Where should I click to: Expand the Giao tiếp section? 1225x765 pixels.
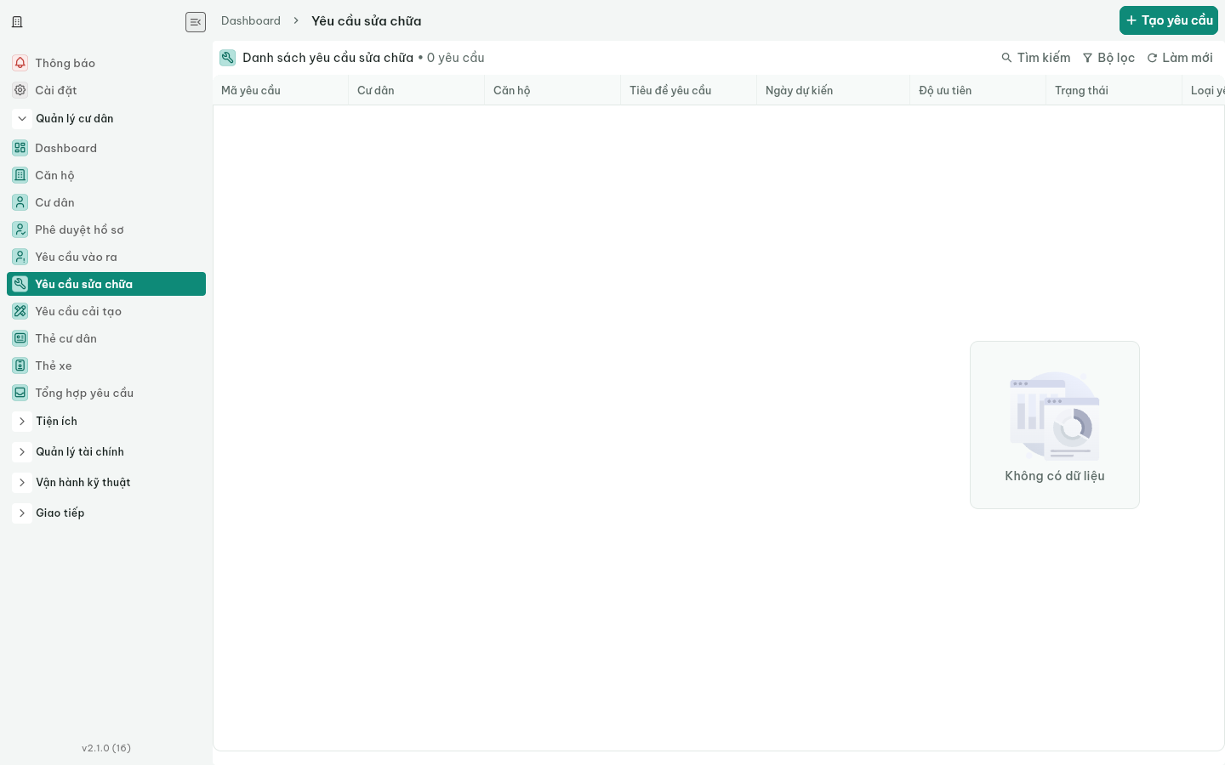[22, 513]
